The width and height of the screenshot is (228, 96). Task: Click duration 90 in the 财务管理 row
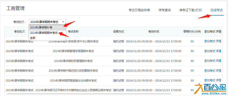click(x=192, y=61)
